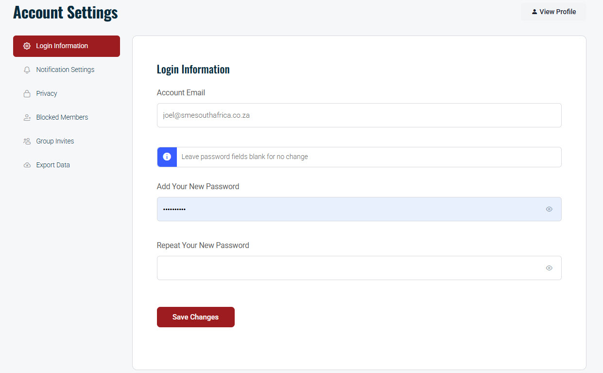Go to the Privacy section label

pyautogui.click(x=47, y=93)
